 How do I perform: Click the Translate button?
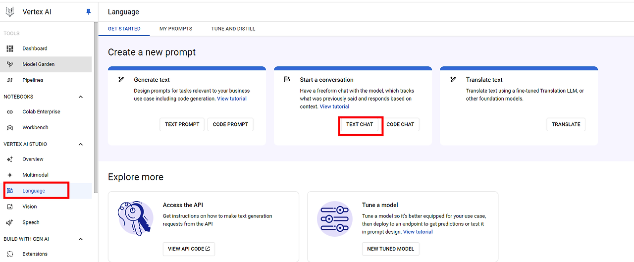point(566,124)
